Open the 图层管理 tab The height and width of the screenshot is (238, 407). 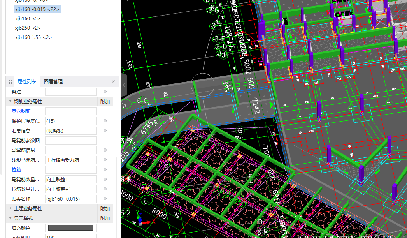click(x=53, y=81)
